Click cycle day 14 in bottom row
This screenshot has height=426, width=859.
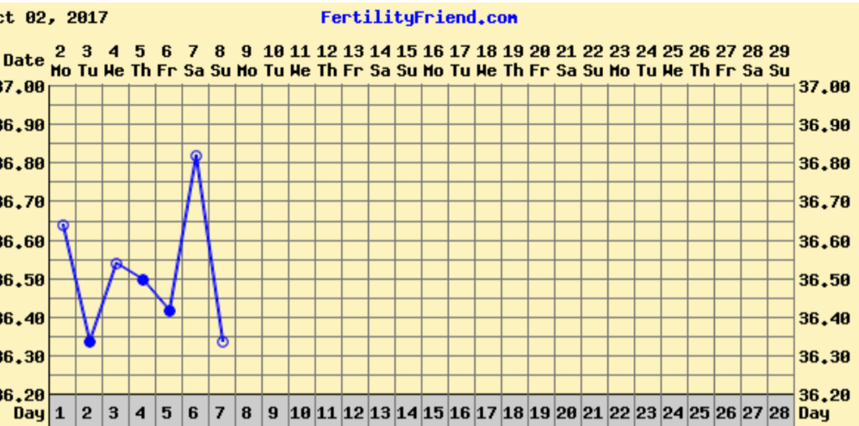(407, 413)
